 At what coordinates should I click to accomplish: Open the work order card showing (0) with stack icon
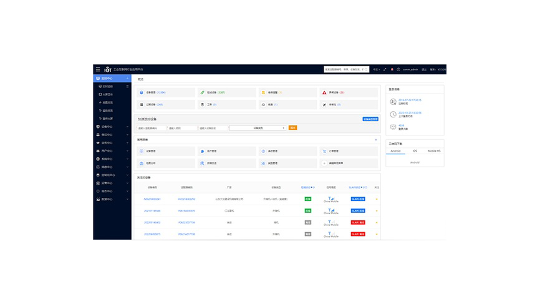(x=226, y=104)
